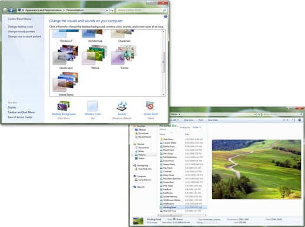Select the Scenes theme
Image resolution: width=305 pixels, height=227 pixels.
tap(124, 57)
